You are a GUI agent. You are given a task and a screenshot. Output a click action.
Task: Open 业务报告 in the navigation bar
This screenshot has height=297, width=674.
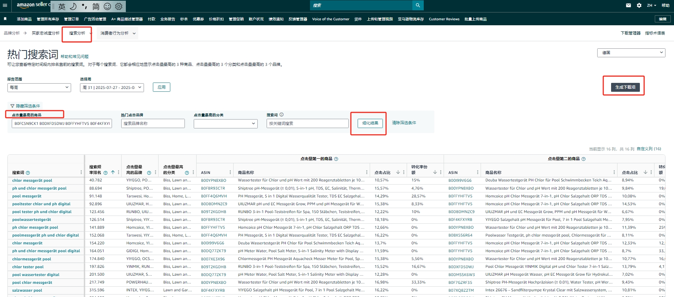[168, 19]
